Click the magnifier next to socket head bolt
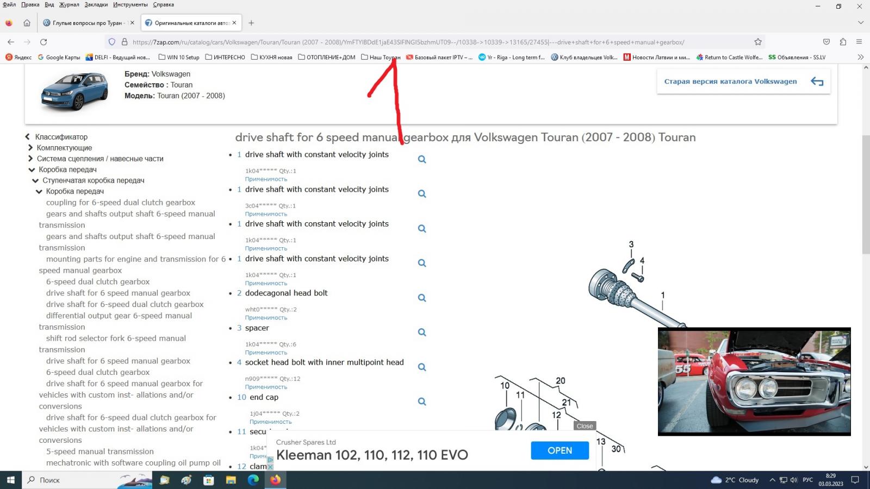 tap(422, 367)
